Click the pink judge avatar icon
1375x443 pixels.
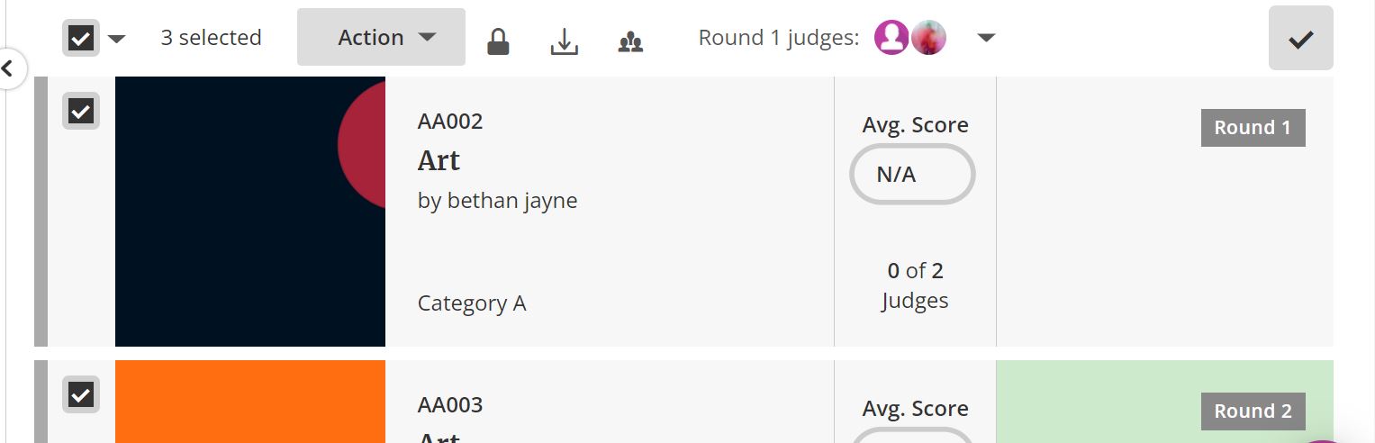[891, 38]
